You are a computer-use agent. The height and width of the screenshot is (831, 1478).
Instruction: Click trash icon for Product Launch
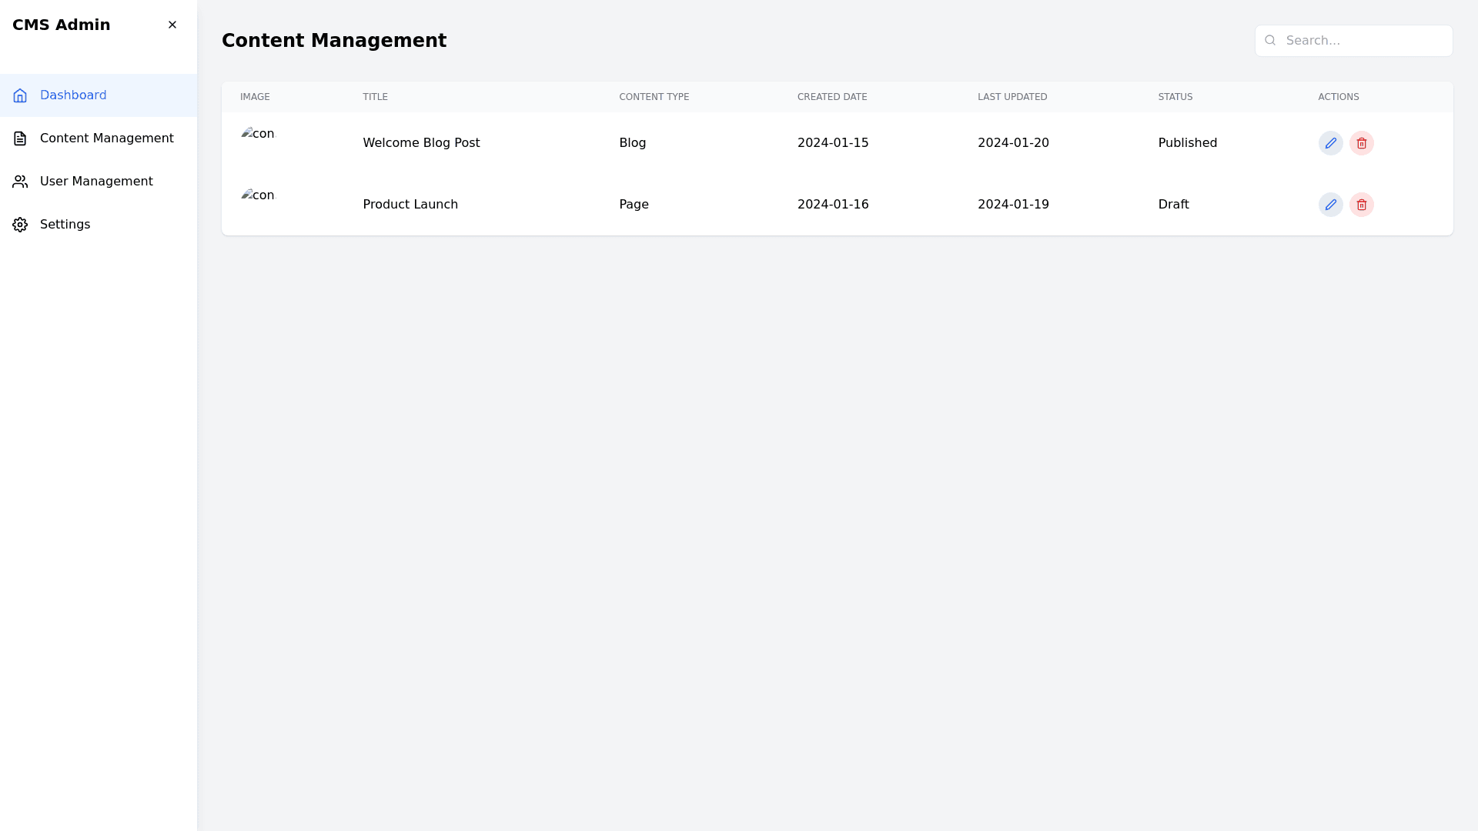1361,205
